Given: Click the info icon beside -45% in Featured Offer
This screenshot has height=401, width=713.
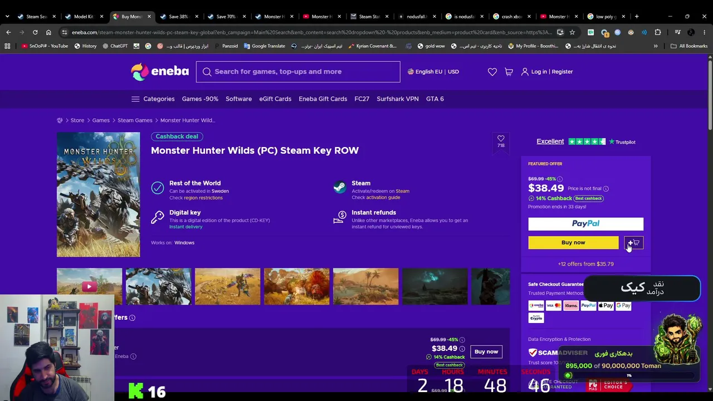Looking at the screenshot, I should (x=560, y=179).
